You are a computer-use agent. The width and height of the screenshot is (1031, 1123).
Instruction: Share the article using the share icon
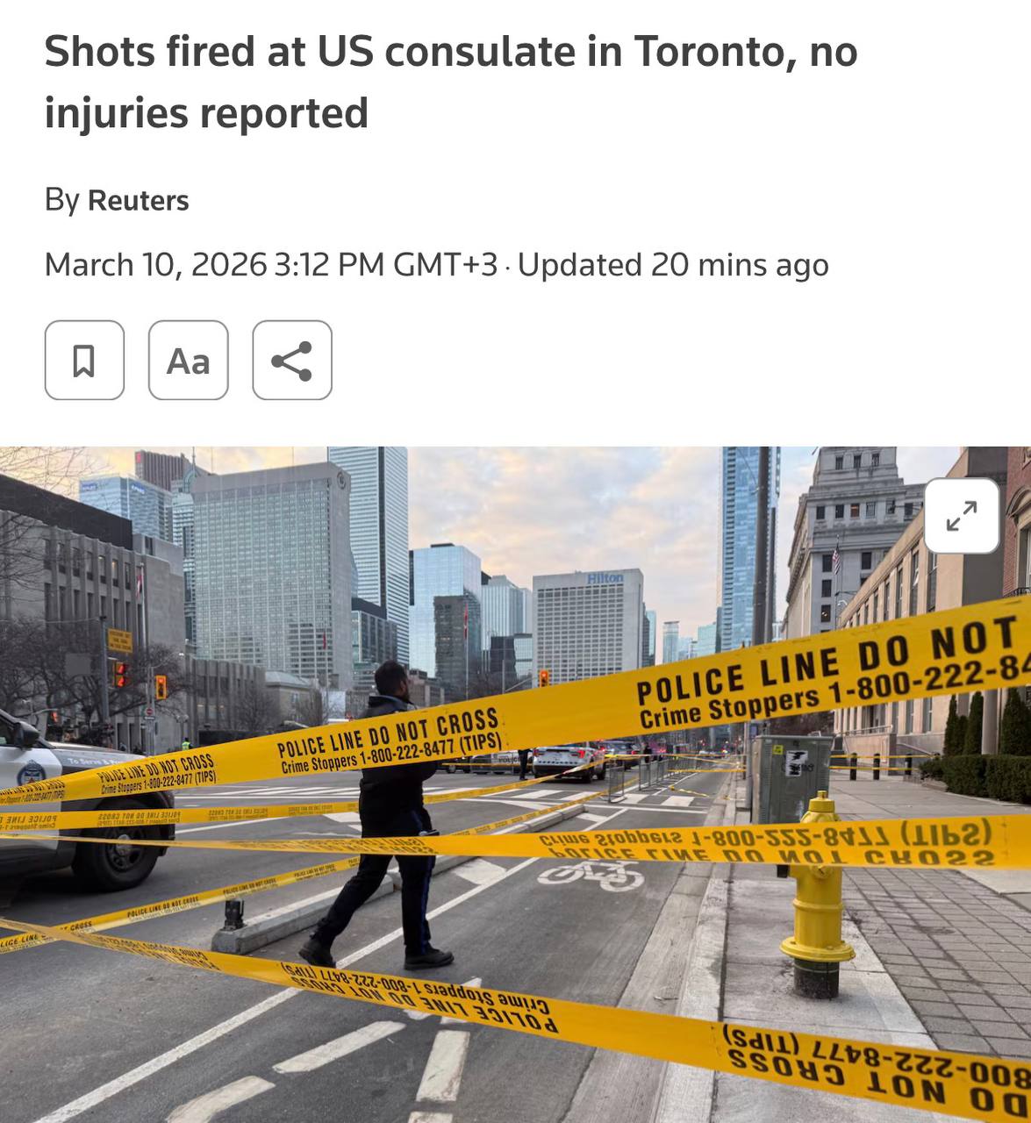292,361
